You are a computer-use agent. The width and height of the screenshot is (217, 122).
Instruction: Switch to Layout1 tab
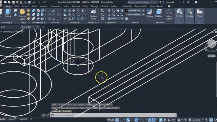tap(13, 119)
